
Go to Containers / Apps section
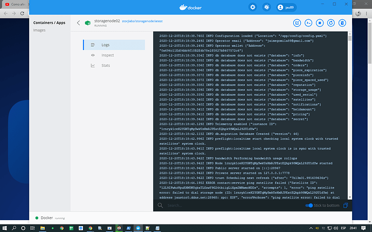pos(49,22)
